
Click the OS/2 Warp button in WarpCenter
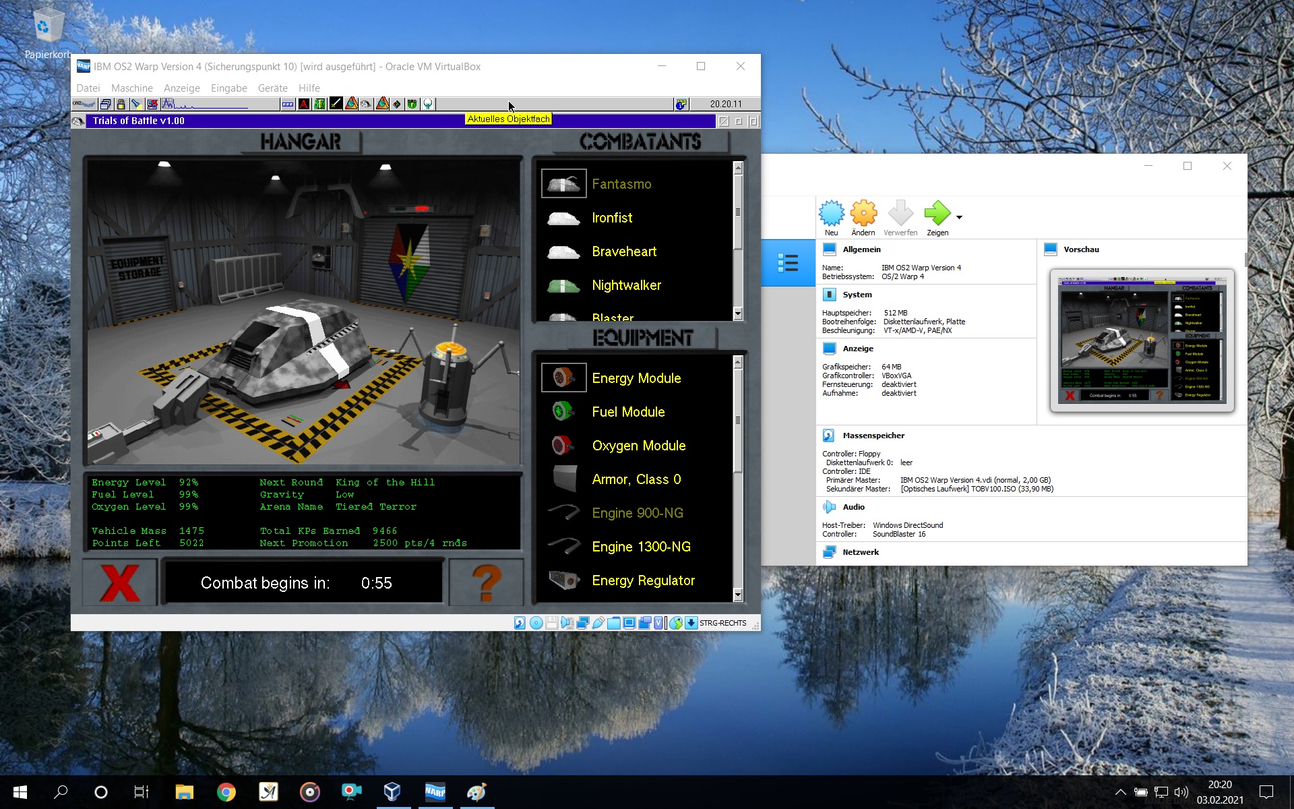point(85,104)
